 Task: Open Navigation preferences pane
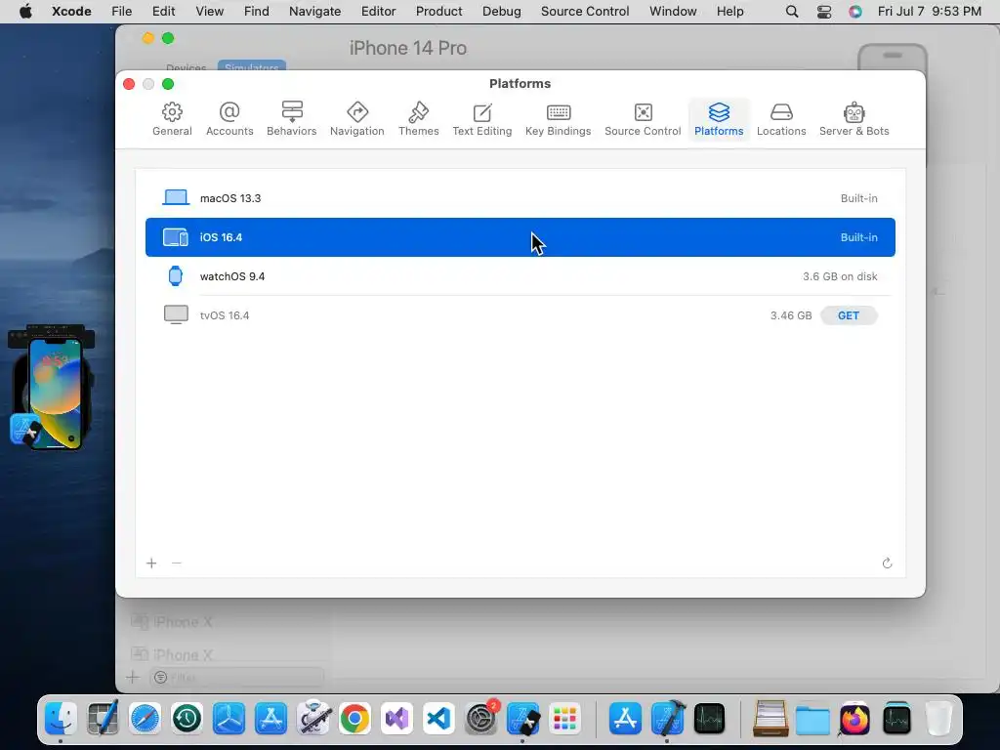(x=357, y=119)
